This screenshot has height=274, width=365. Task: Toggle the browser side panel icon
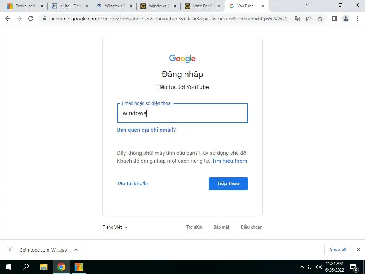pos(334,19)
